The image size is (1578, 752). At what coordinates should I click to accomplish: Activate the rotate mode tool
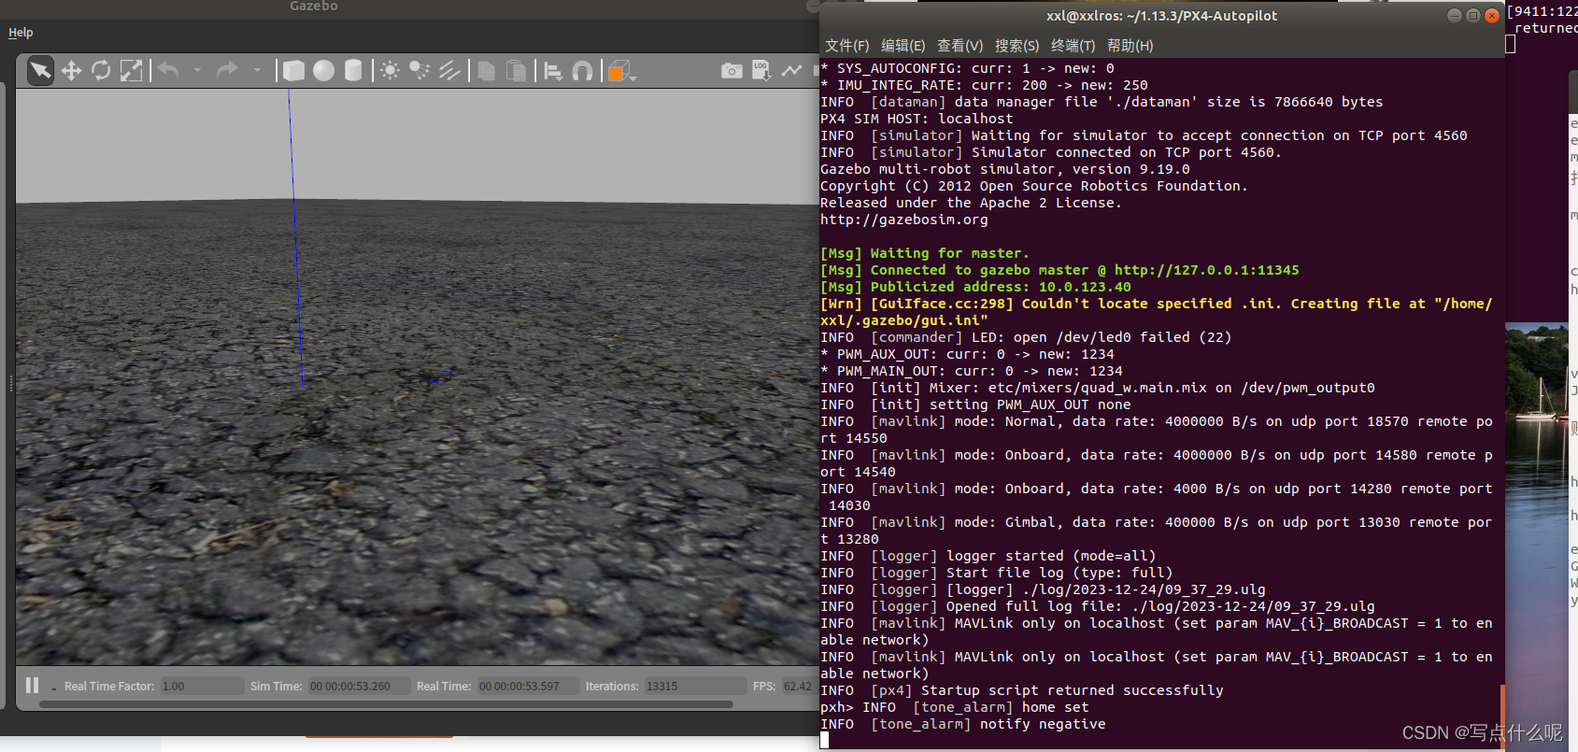pos(101,71)
